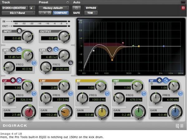The height and width of the screenshot is (140, 187).
Task: Select the HPF high-pass filter type icon
Action: tap(19, 49)
